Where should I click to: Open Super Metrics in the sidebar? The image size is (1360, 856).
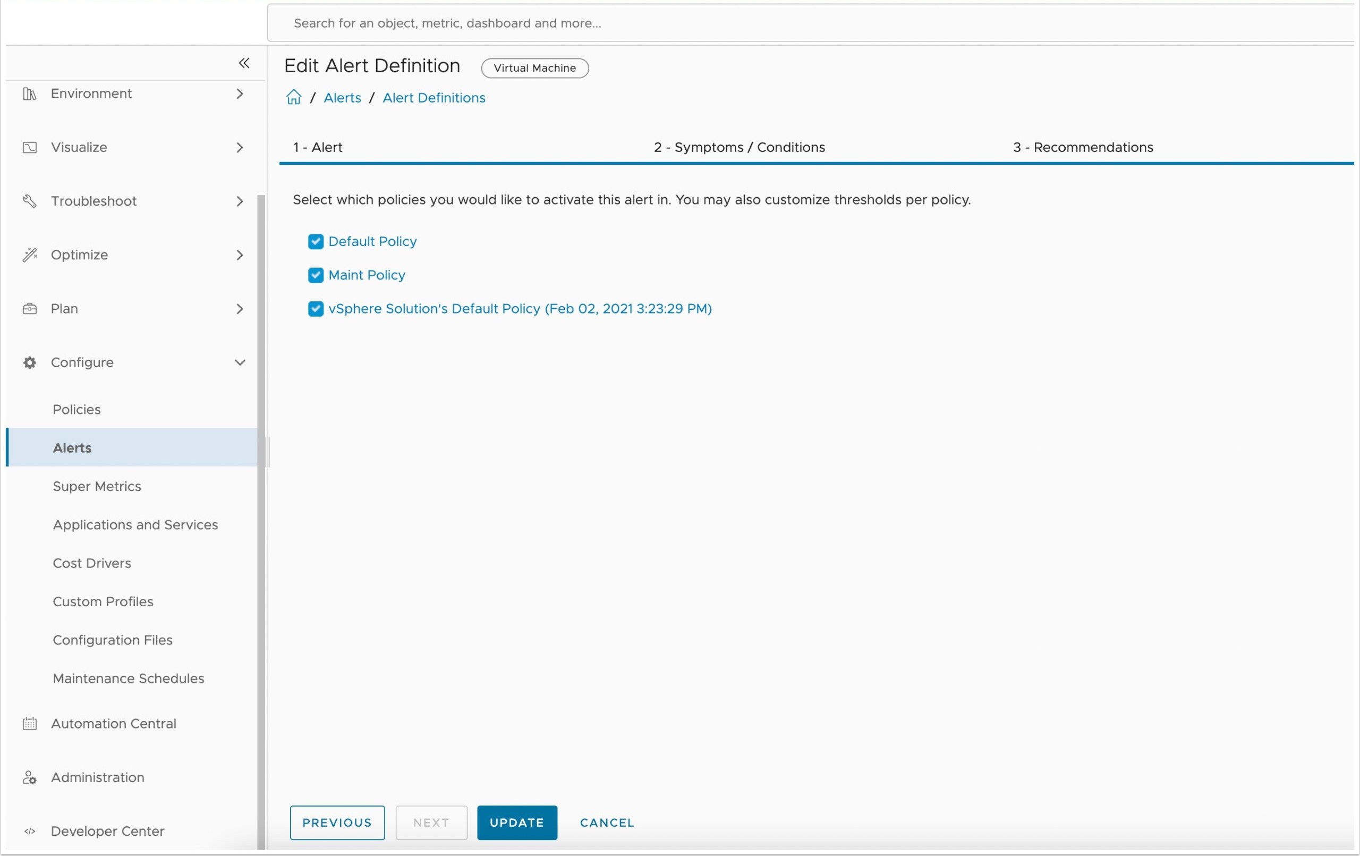[97, 486]
